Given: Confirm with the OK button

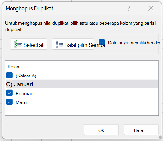Looking at the screenshot, I should coord(101,130).
